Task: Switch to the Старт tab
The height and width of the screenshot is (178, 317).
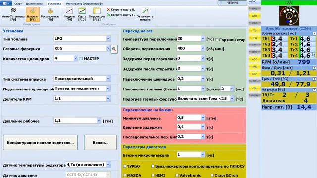Action: pos(18,4)
